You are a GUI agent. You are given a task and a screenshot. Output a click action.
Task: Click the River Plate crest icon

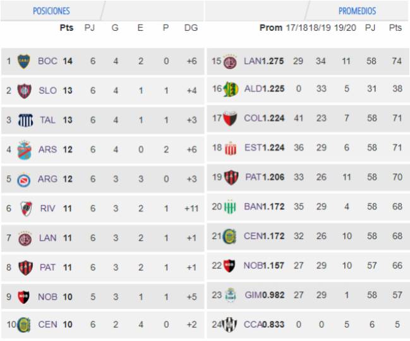[26, 209]
